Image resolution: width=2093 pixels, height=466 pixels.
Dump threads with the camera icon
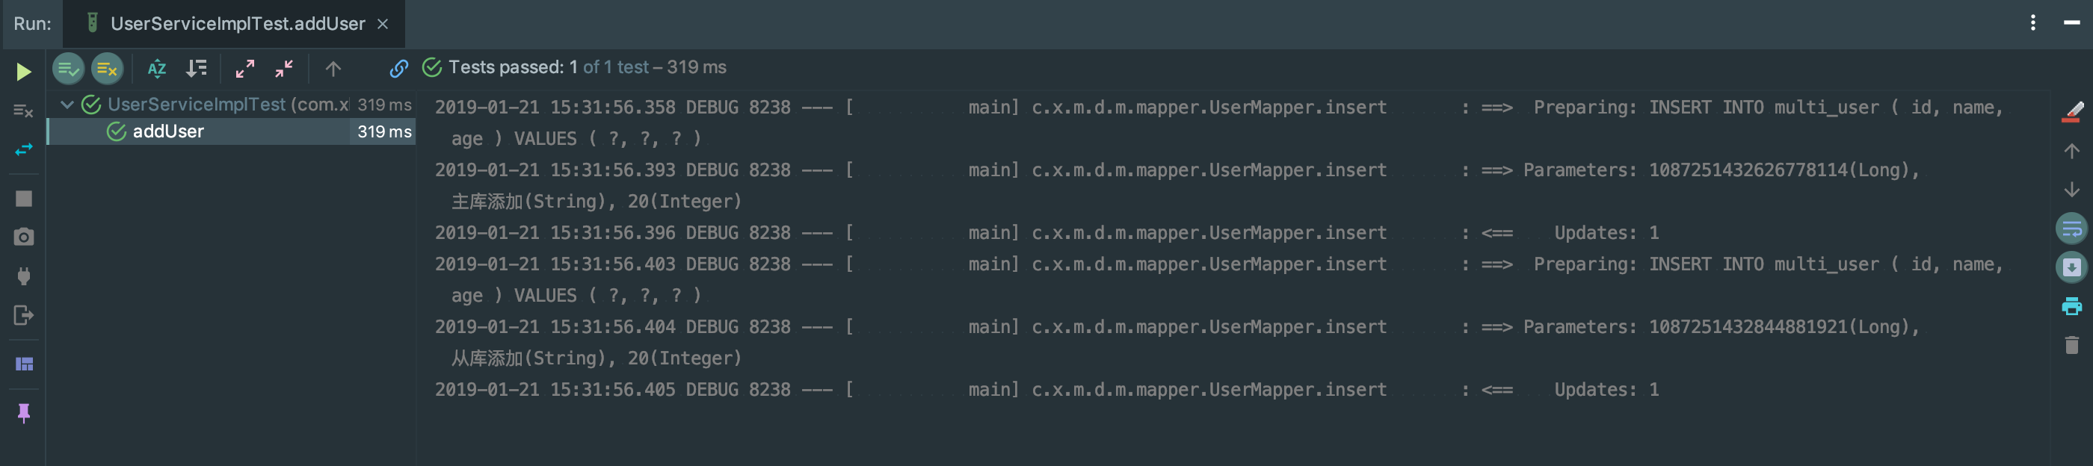coord(24,237)
